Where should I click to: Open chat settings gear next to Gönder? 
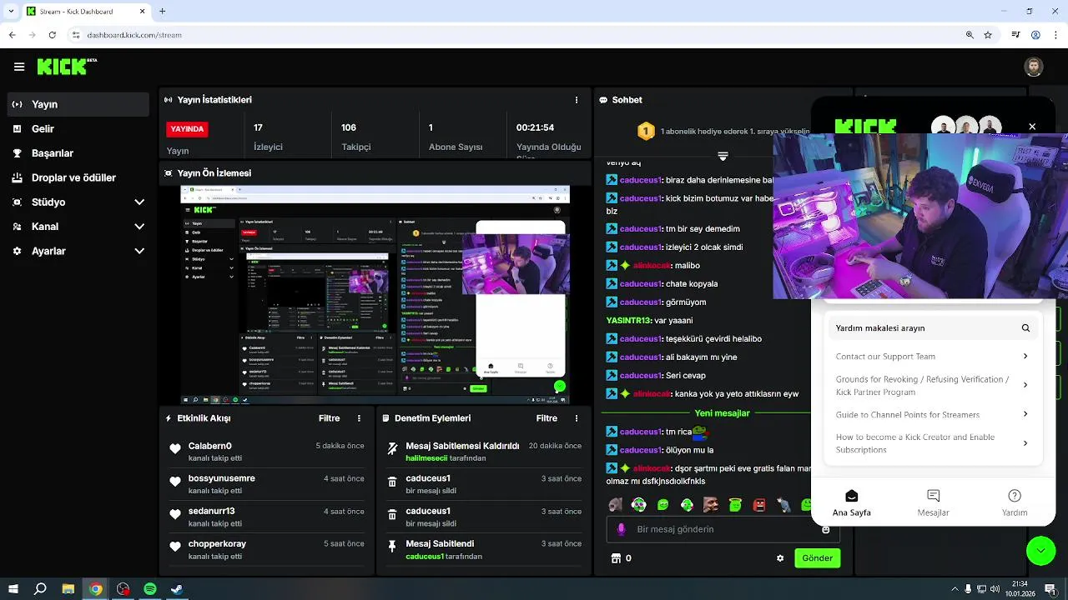coord(780,558)
